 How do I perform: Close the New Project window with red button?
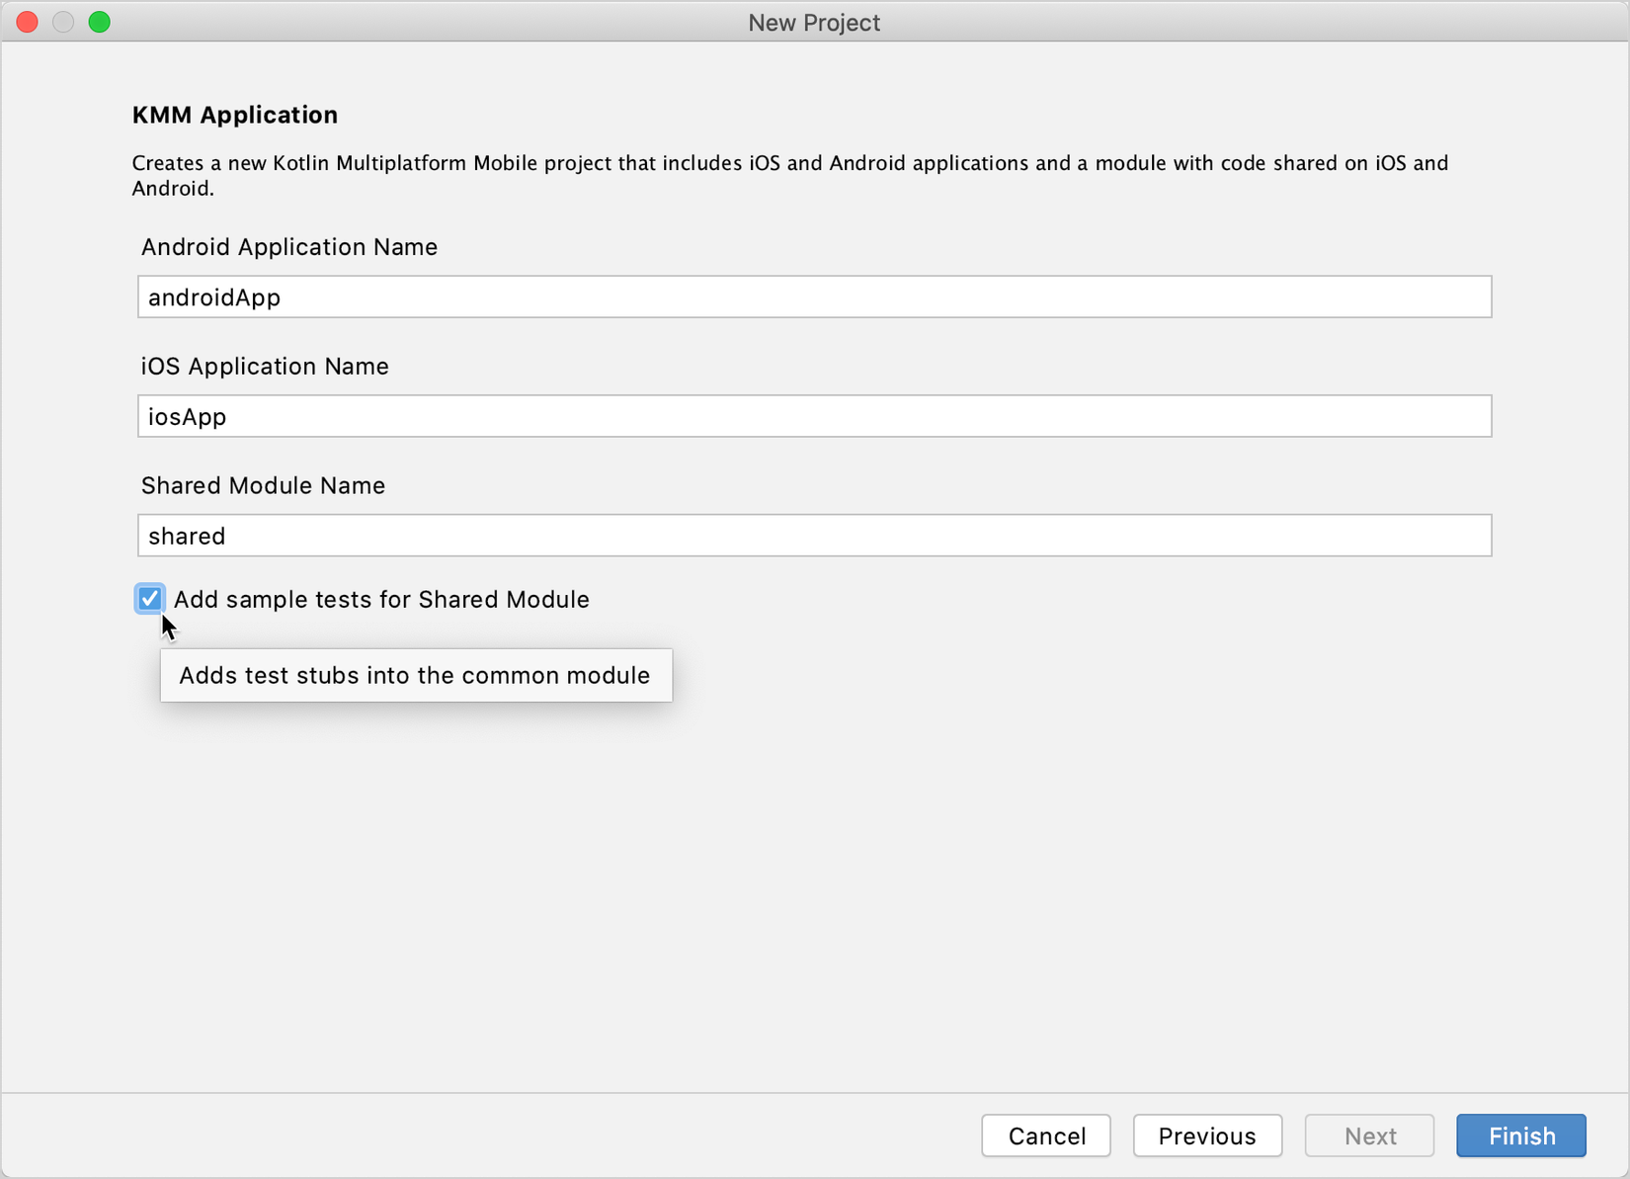(28, 22)
